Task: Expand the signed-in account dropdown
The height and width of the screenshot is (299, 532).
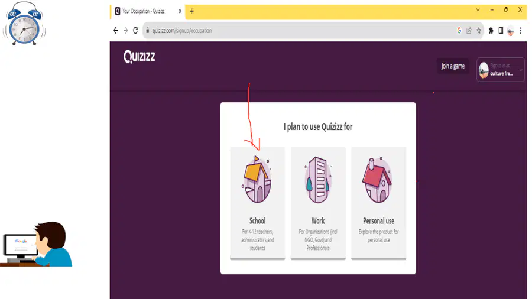Action: (x=501, y=70)
